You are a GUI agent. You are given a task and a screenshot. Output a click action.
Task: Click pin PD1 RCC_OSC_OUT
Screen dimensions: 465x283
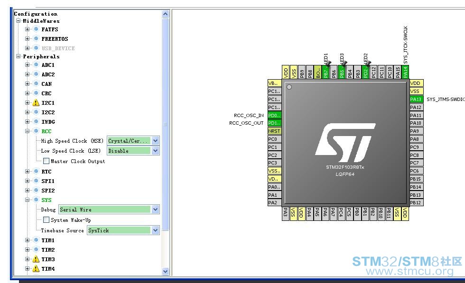tap(274, 123)
